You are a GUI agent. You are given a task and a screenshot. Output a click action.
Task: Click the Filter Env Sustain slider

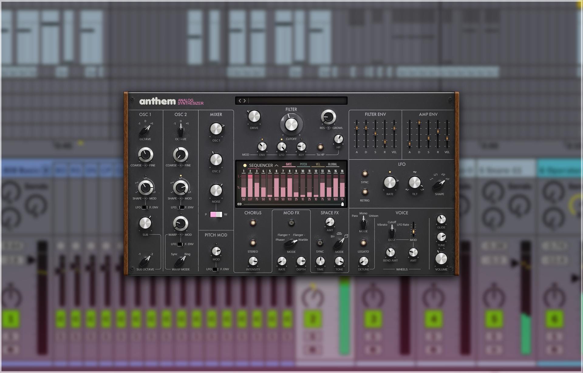[x=375, y=134]
